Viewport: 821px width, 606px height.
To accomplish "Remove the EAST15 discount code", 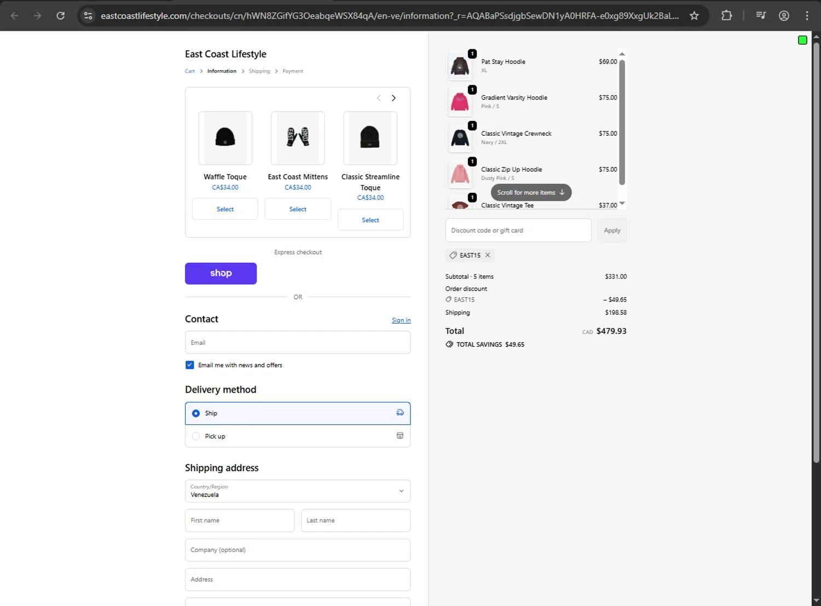I will 488,255.
